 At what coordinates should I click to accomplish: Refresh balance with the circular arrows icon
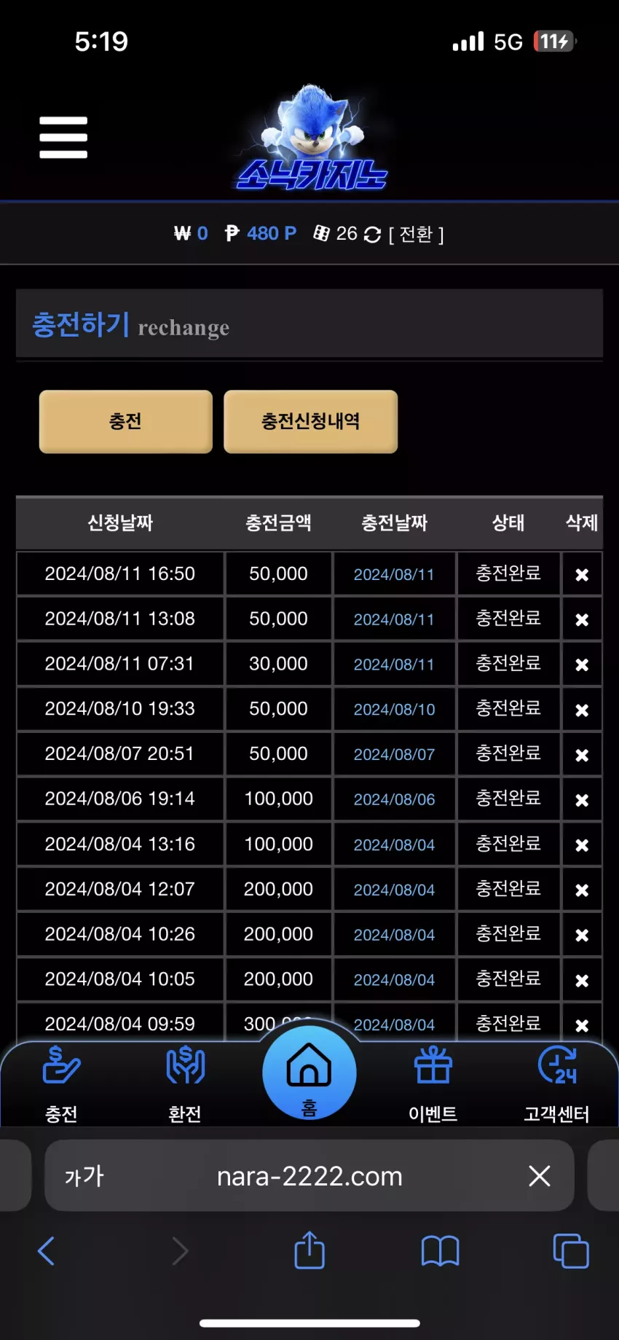click(x=372, y=235)
